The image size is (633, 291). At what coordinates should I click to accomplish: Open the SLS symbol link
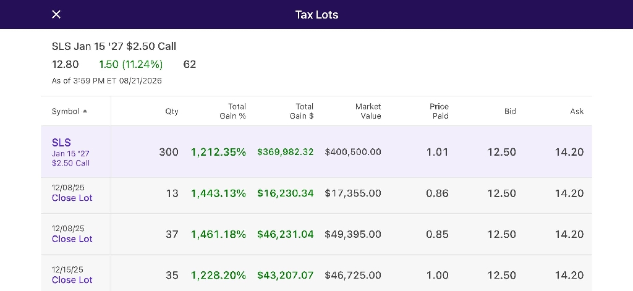pyautogui.click(x=61, y=143)
